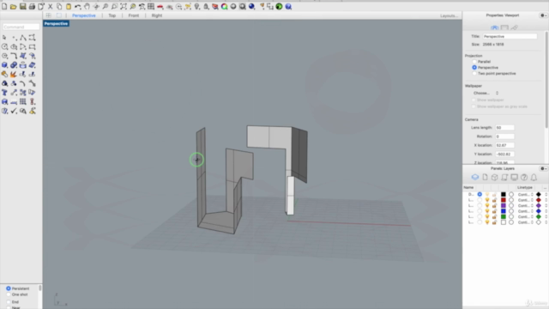Click the grid array tool in left palette
549x309 pixels.
[23, 101]
